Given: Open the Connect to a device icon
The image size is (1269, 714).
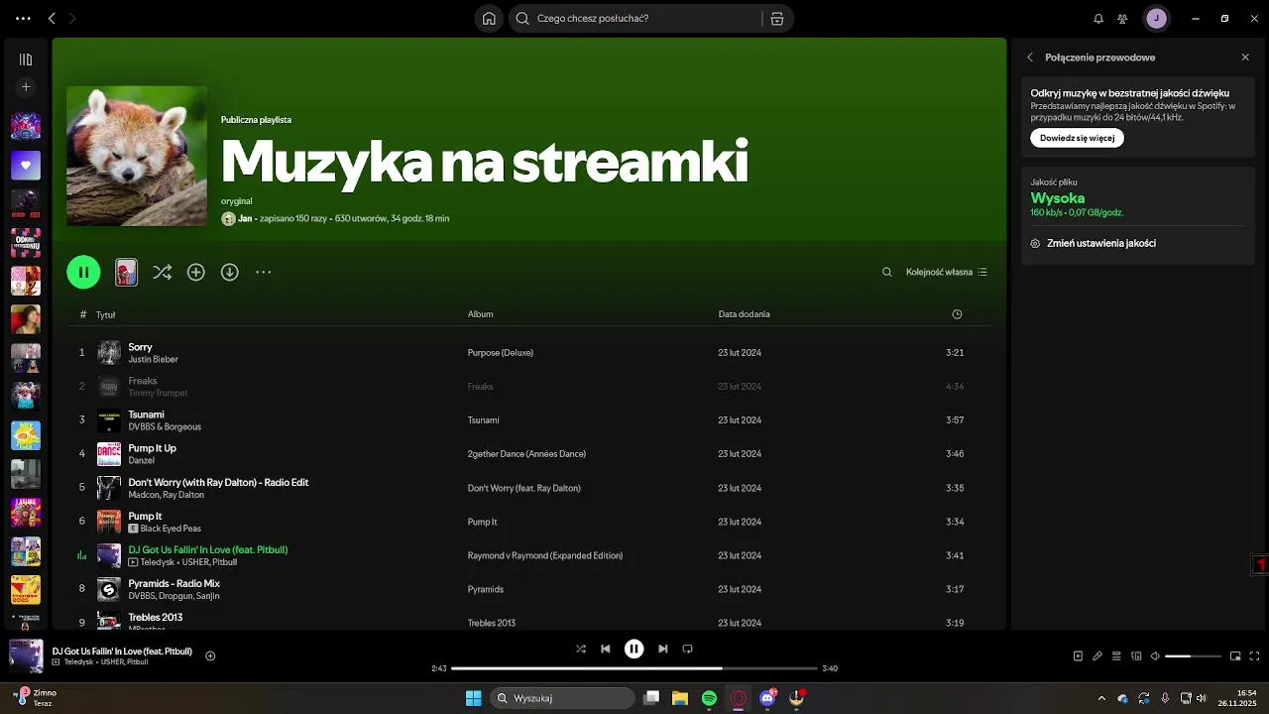Looking at the screenshot, I should pyautogui.click(x=1136, y=655).
